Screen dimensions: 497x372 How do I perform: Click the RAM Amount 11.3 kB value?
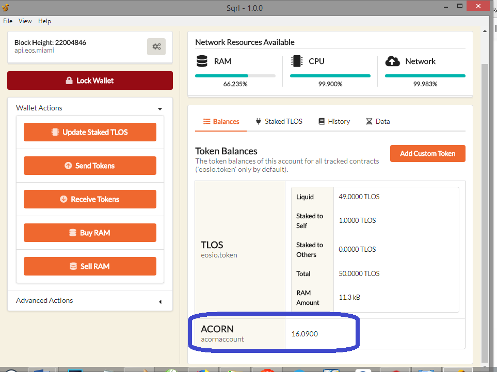click(x=349, y=297)
